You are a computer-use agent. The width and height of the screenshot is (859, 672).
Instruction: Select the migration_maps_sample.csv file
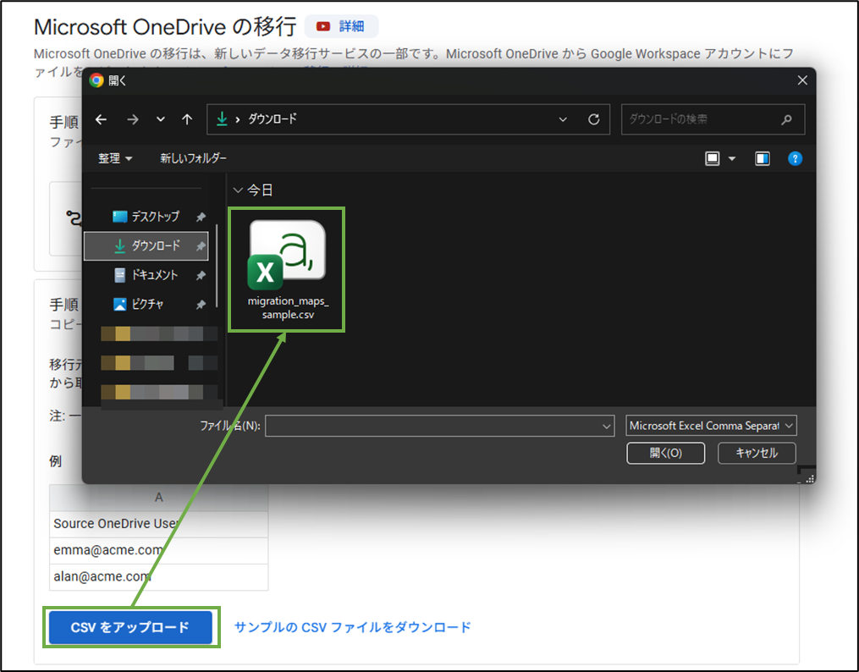tap(287, 269)
